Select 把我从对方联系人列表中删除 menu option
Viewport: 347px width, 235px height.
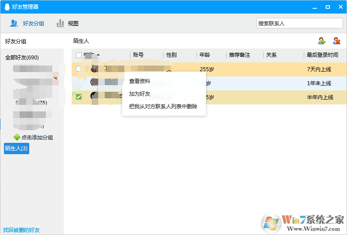163,106
